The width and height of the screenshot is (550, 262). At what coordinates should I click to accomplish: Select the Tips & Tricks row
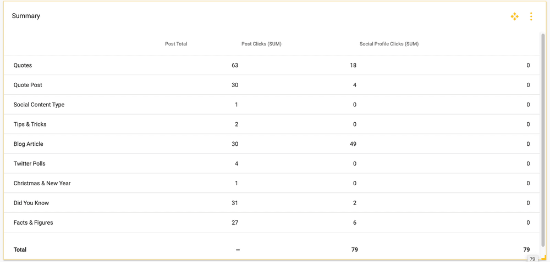pos(30,124)
